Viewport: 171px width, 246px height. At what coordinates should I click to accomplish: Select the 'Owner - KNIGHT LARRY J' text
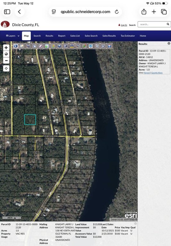(x=152, y=63)
